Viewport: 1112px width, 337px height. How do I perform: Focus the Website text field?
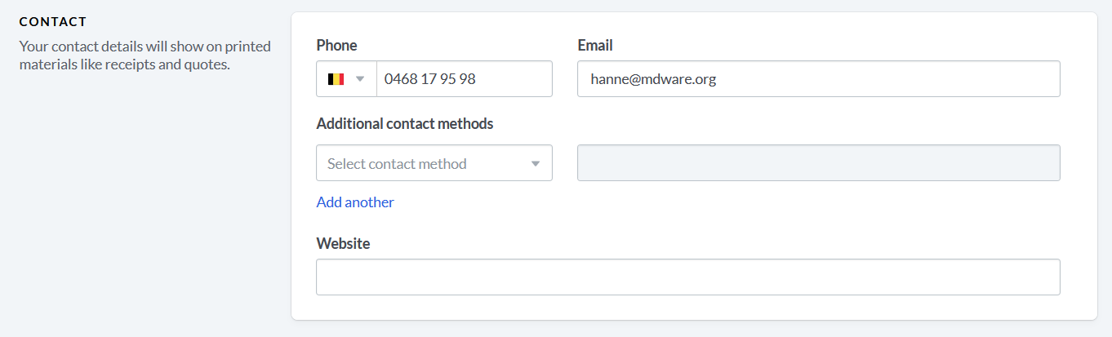pos(688,277)
